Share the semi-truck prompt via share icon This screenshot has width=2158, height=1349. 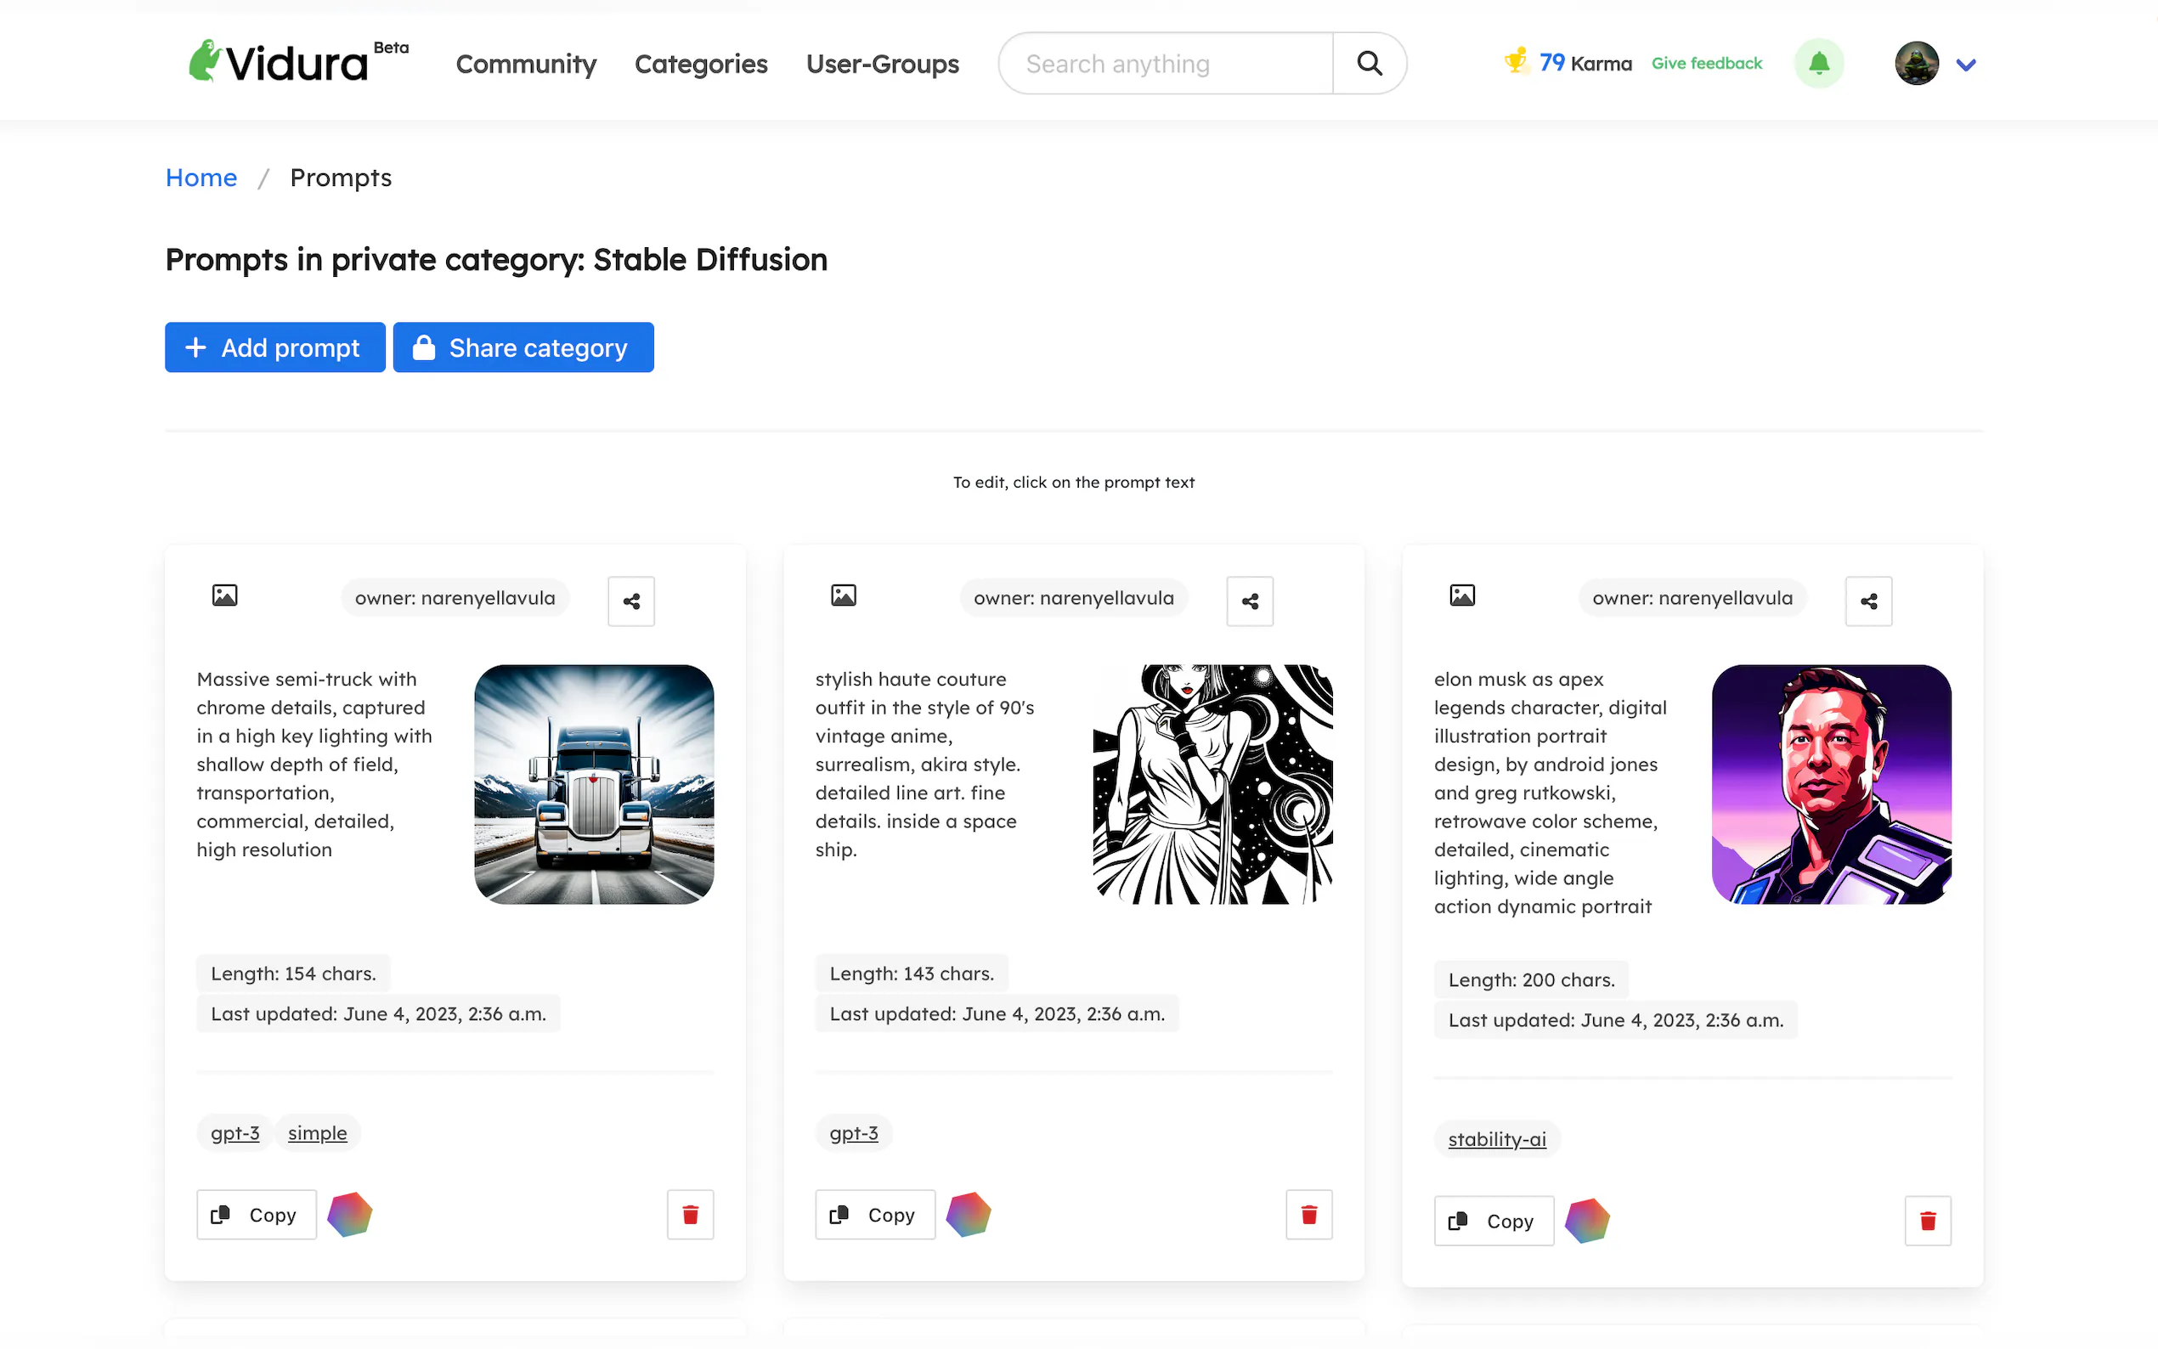(x=630, y=601)
